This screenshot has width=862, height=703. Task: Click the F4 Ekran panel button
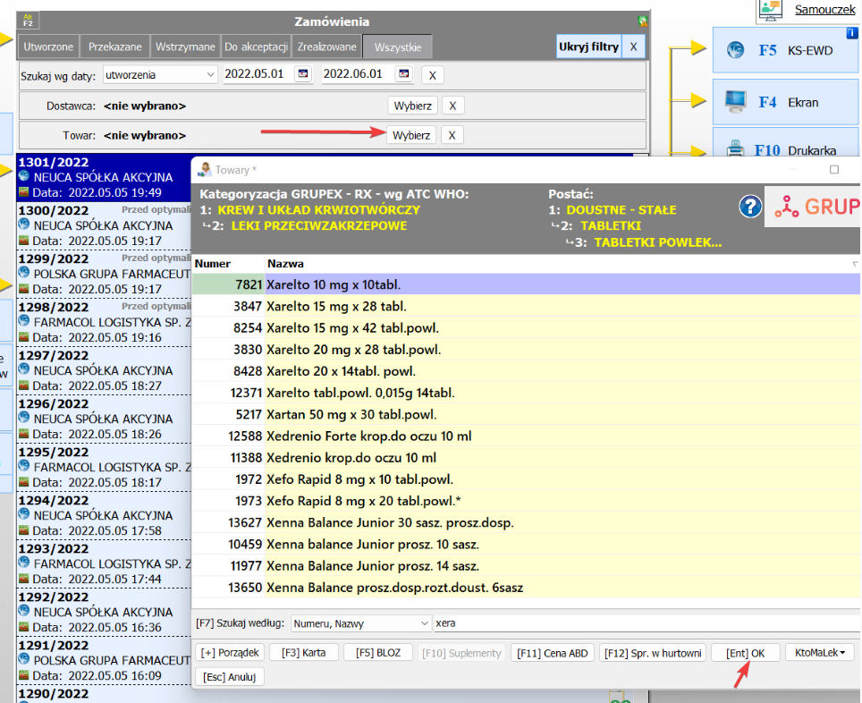coord(786,102)
